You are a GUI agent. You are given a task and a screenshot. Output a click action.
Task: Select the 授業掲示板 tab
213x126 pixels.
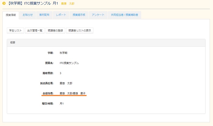(79, 15)
